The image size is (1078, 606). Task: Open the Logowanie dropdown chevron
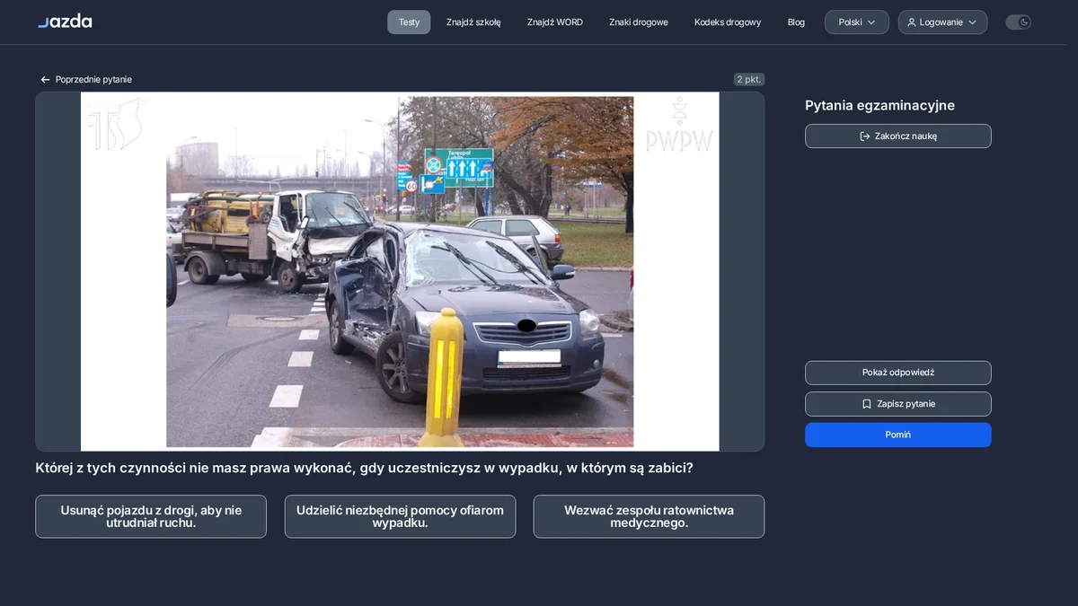(972, 22)
